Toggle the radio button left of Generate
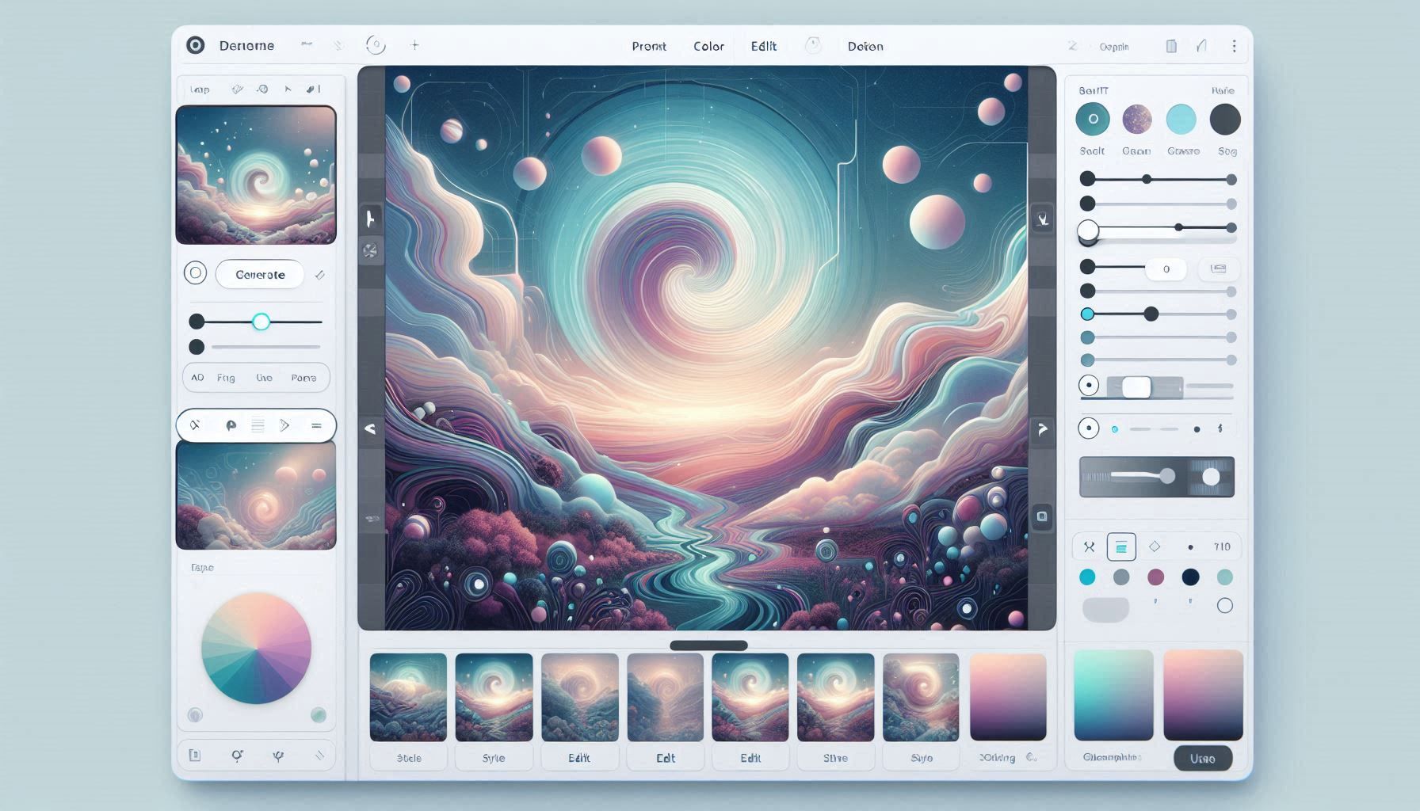Screen dimensions: 1420x811 195,273
